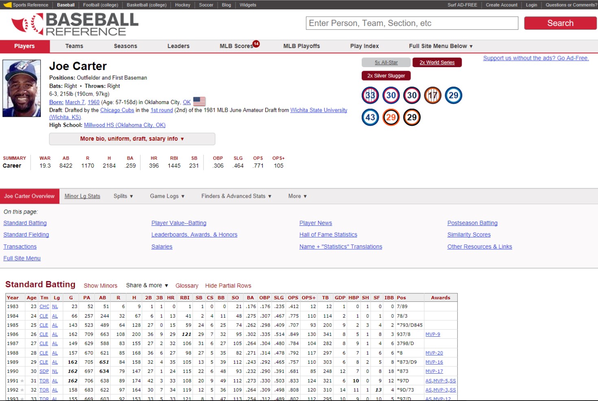Screen dimensions: 598x401
Task: Jump to Standard Fielding section
Action: [x=26, y=235]
